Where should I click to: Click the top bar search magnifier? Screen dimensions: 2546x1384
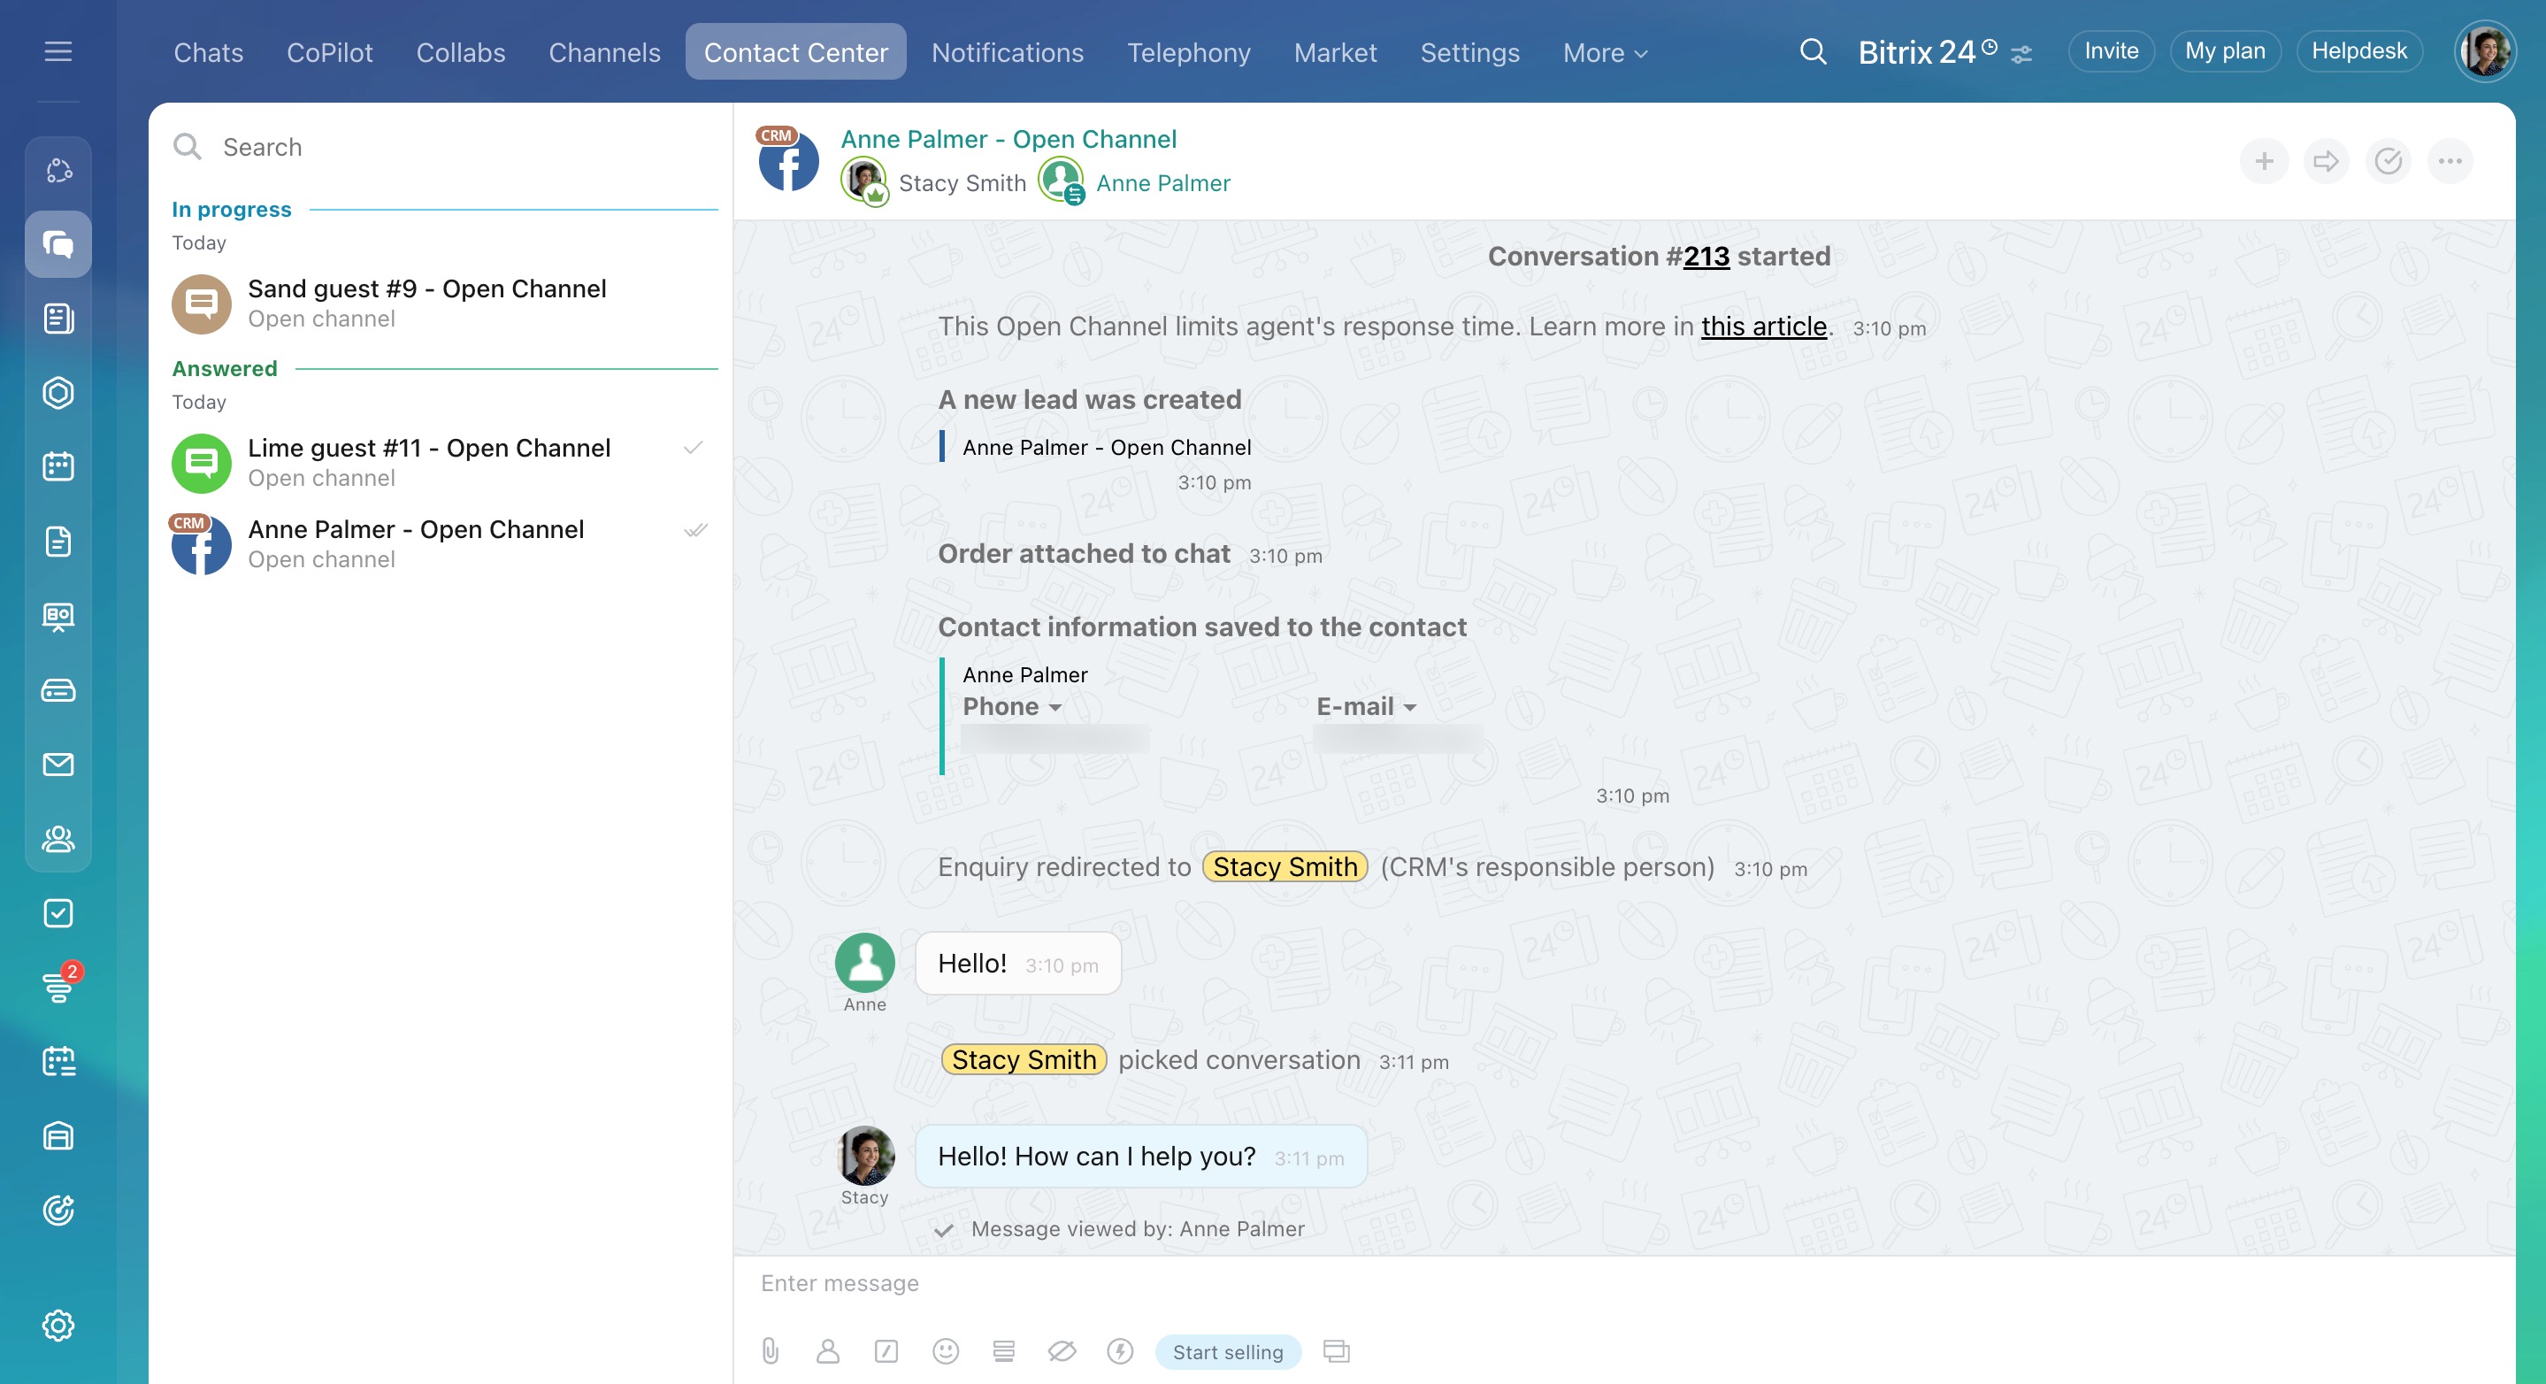pos(1813,51)
